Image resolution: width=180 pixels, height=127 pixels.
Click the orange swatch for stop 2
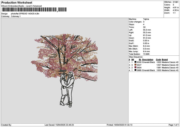click(x=136, y=65)
